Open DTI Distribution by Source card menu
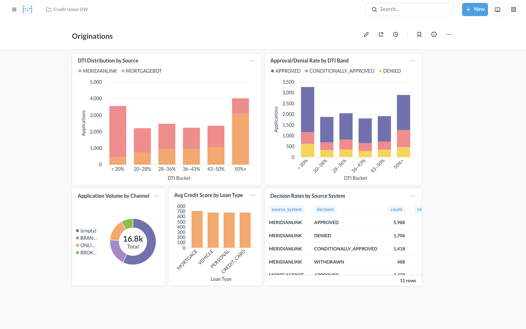This screenshot has width=526, height=329. point(252,61)
